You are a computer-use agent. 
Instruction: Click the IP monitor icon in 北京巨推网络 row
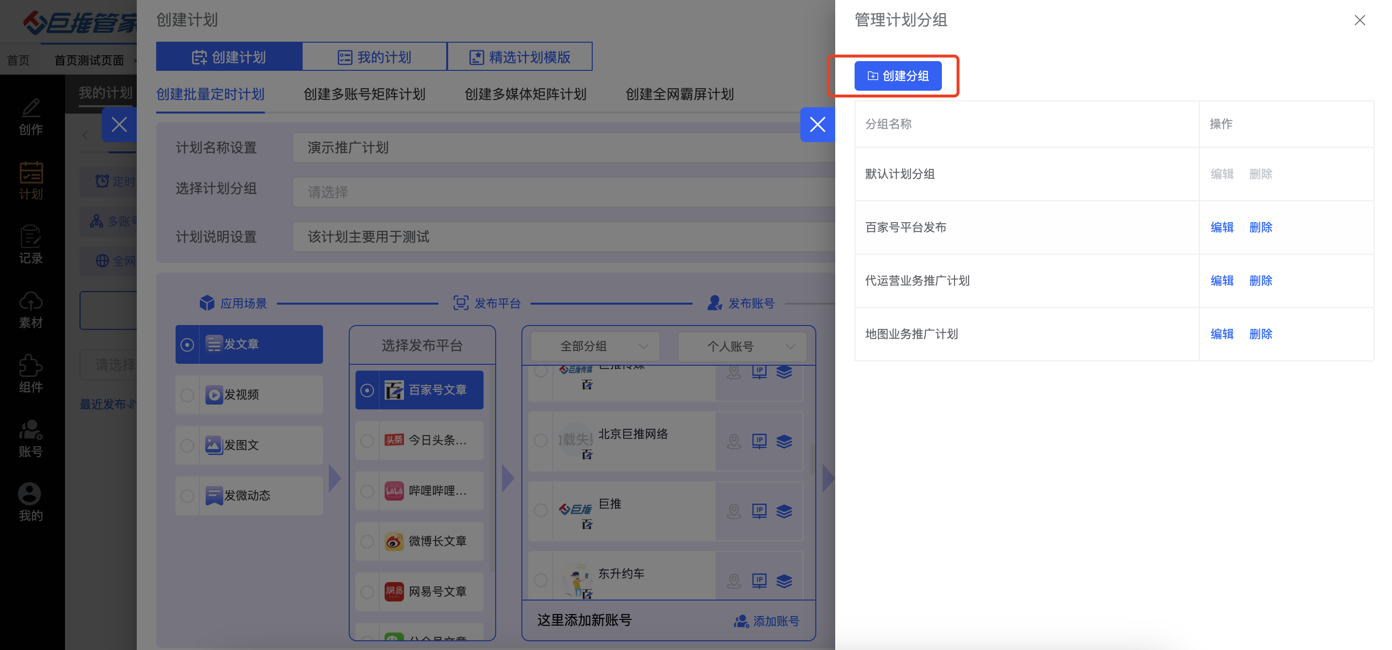[x=759, y=441]
